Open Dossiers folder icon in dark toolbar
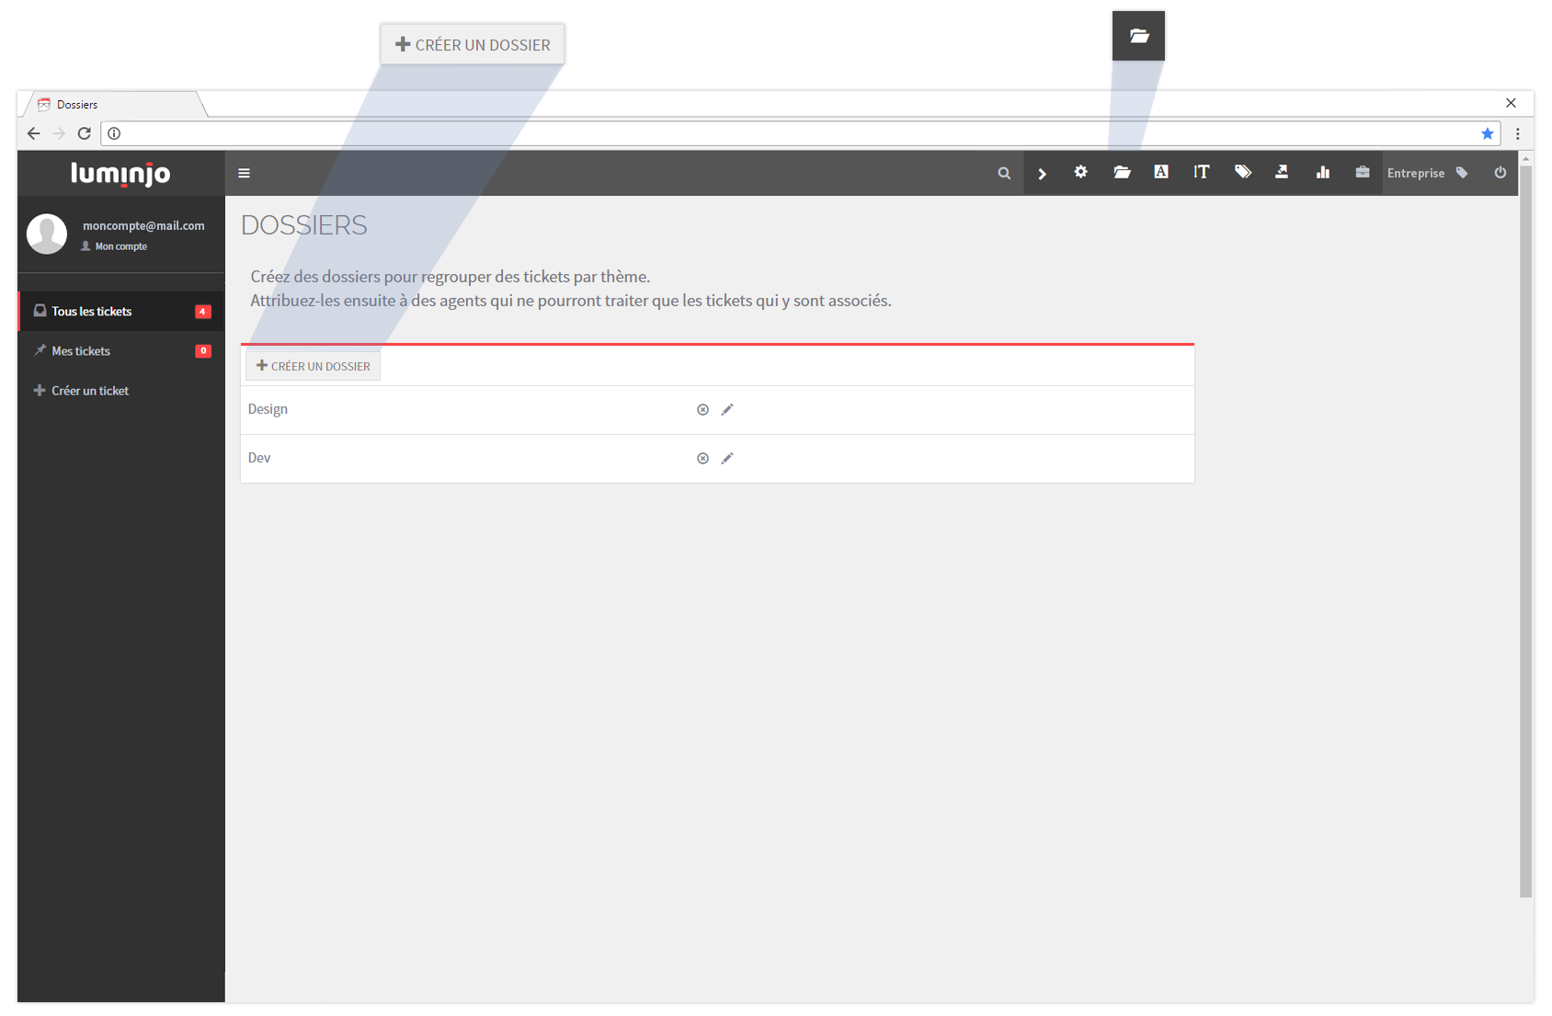 (1122, 172)
